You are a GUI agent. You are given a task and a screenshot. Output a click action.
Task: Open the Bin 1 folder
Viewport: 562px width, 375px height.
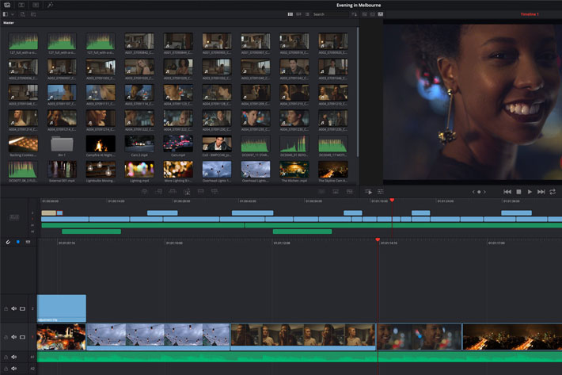(x=61, y=146)
